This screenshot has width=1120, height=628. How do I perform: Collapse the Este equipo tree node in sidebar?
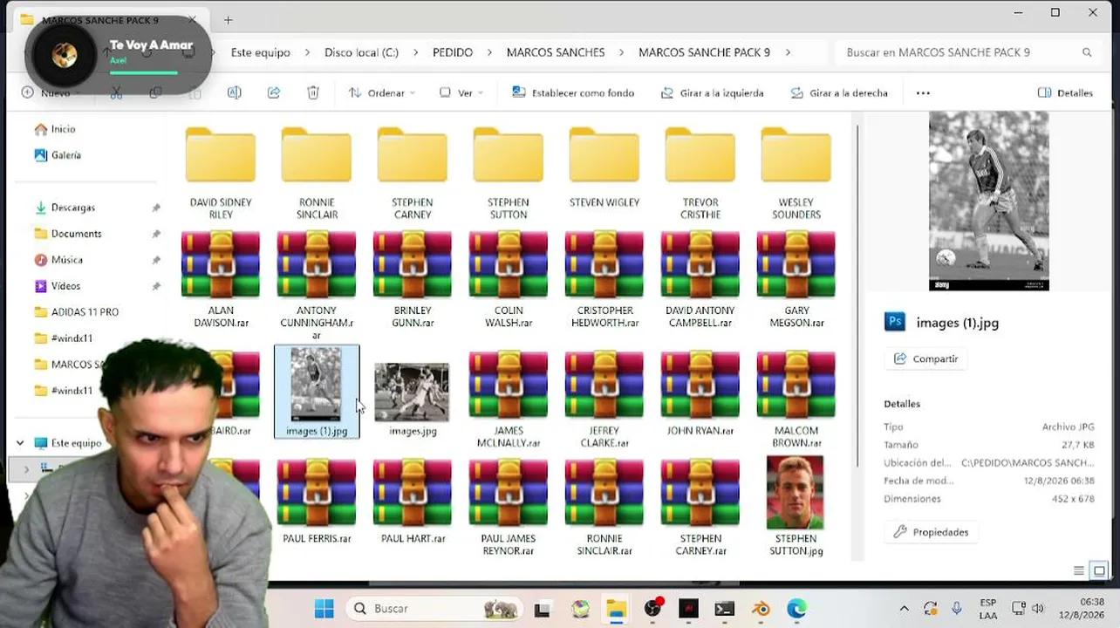20,443
